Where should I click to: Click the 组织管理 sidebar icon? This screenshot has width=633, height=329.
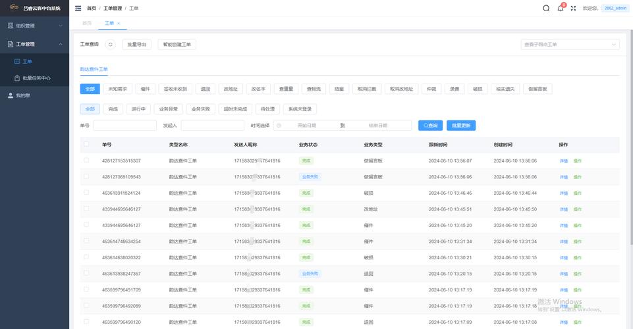(x=11, y=26)
